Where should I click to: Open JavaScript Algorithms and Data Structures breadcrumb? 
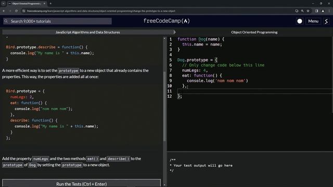click(88, 32)
